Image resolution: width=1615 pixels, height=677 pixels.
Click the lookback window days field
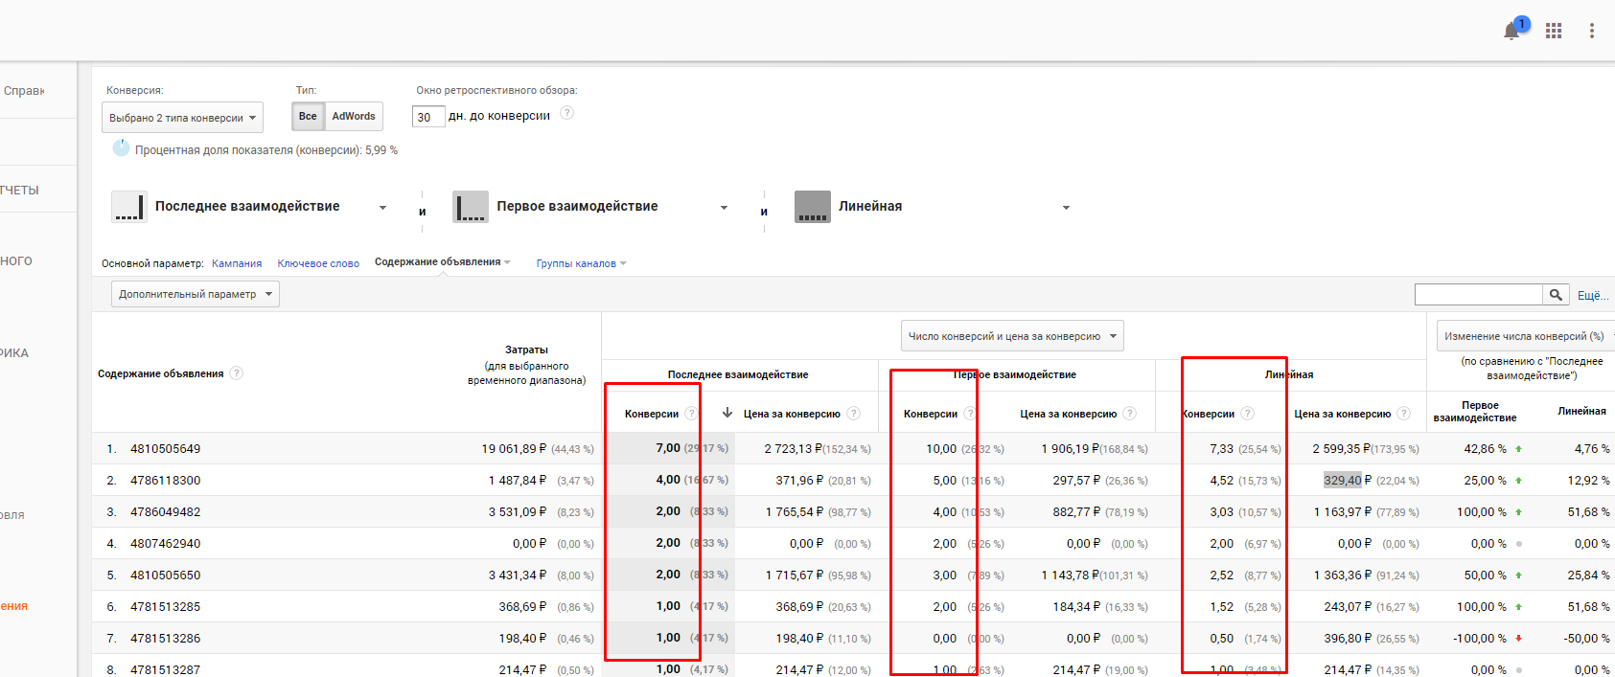427,117
